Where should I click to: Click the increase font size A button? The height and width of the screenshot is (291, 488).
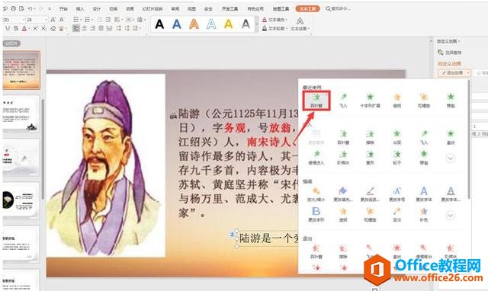(x=53, y=20)
